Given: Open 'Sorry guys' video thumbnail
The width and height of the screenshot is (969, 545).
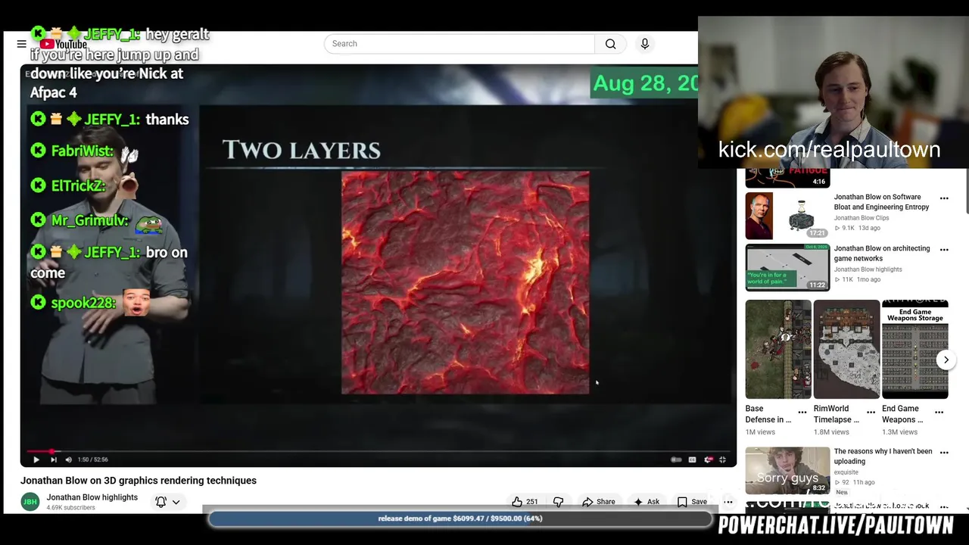Looking at the screenshot, I should (x=787, y=470).
